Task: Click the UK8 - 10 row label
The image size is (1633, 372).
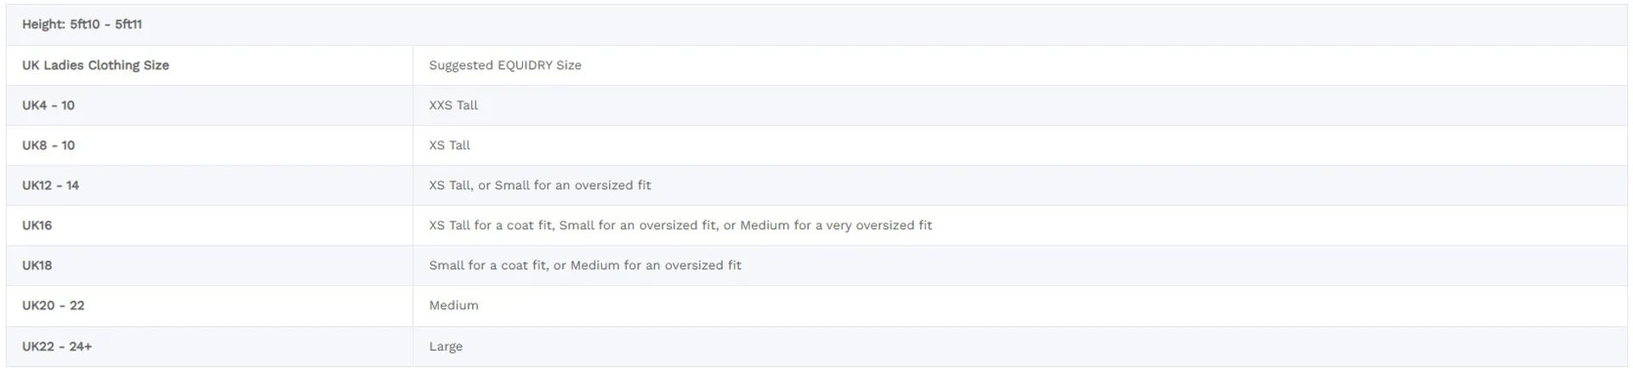Action: tap(48, 145)
